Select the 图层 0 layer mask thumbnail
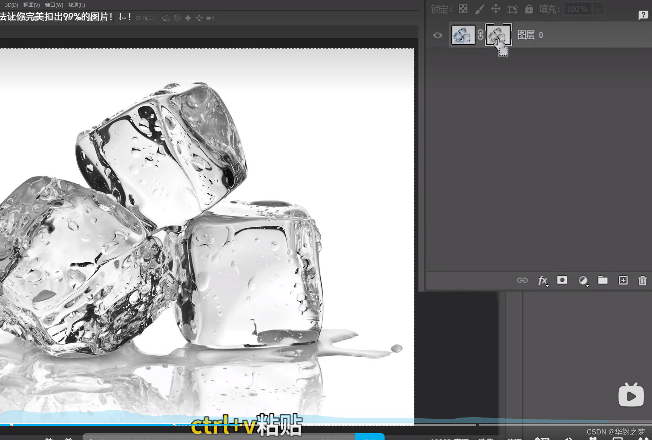 pos(498,35)
